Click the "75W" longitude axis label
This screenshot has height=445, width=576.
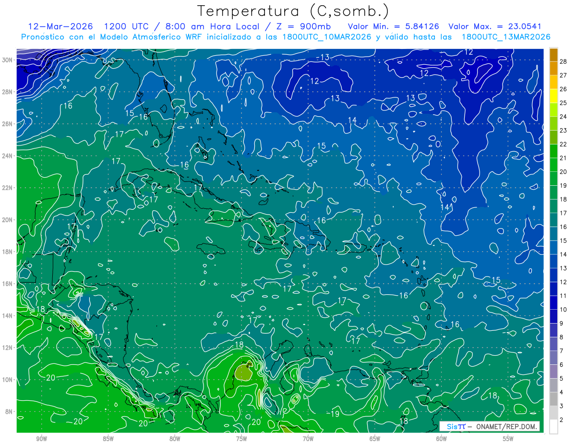click(241, 438)
